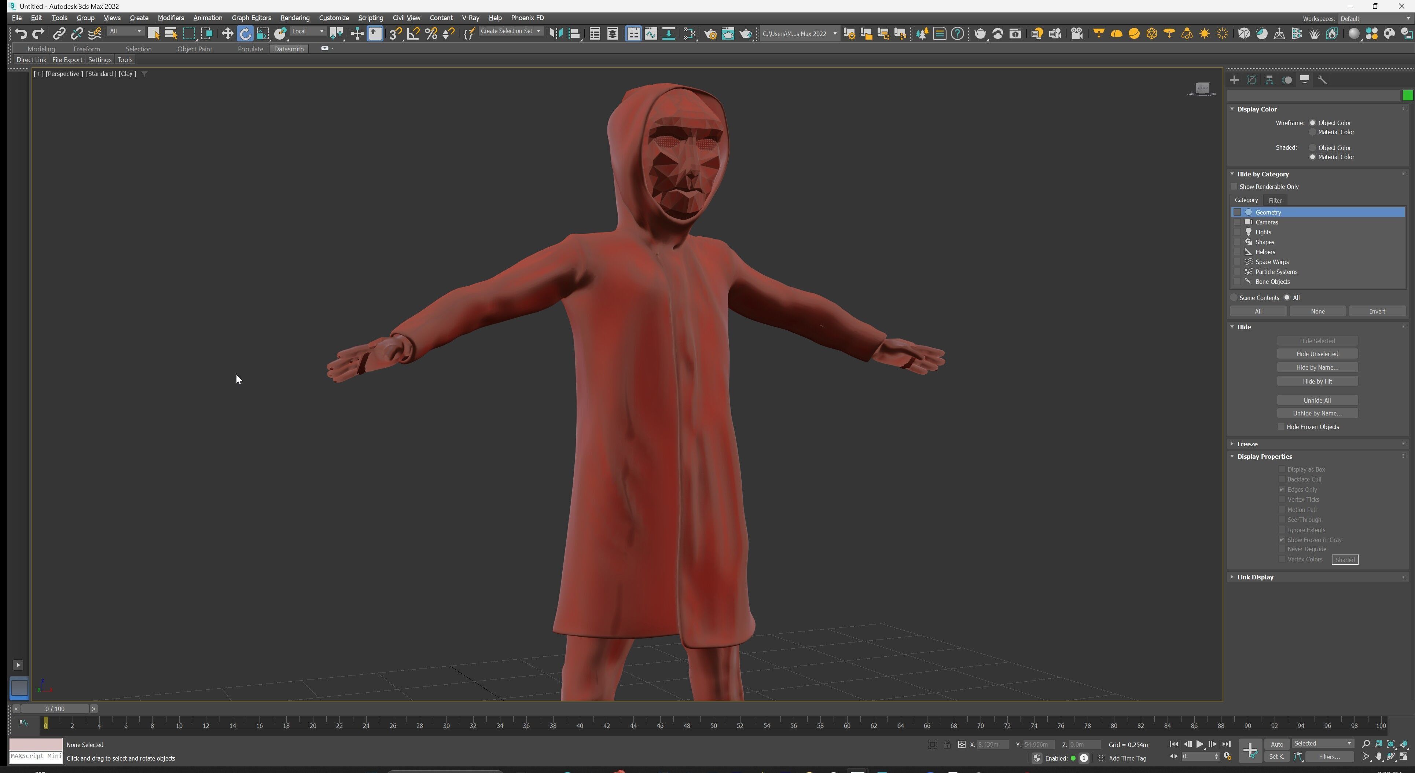Click the Undo arrow icon

coord(21,34)
